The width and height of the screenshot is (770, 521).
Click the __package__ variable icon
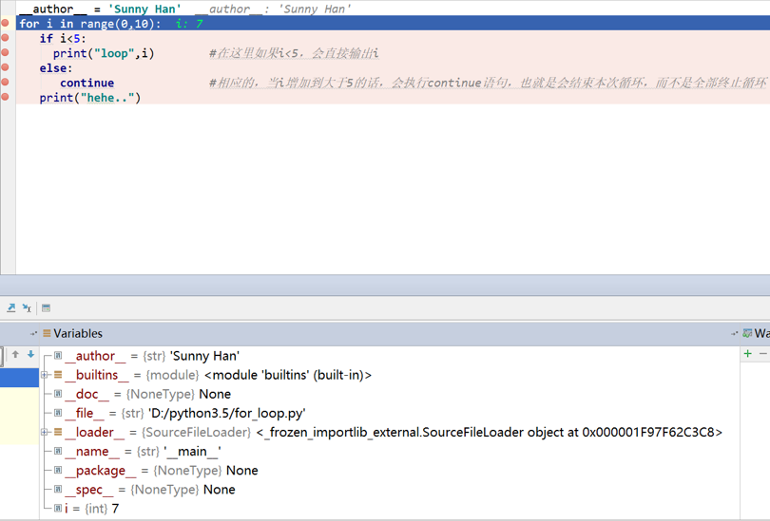tap(58, 470)
